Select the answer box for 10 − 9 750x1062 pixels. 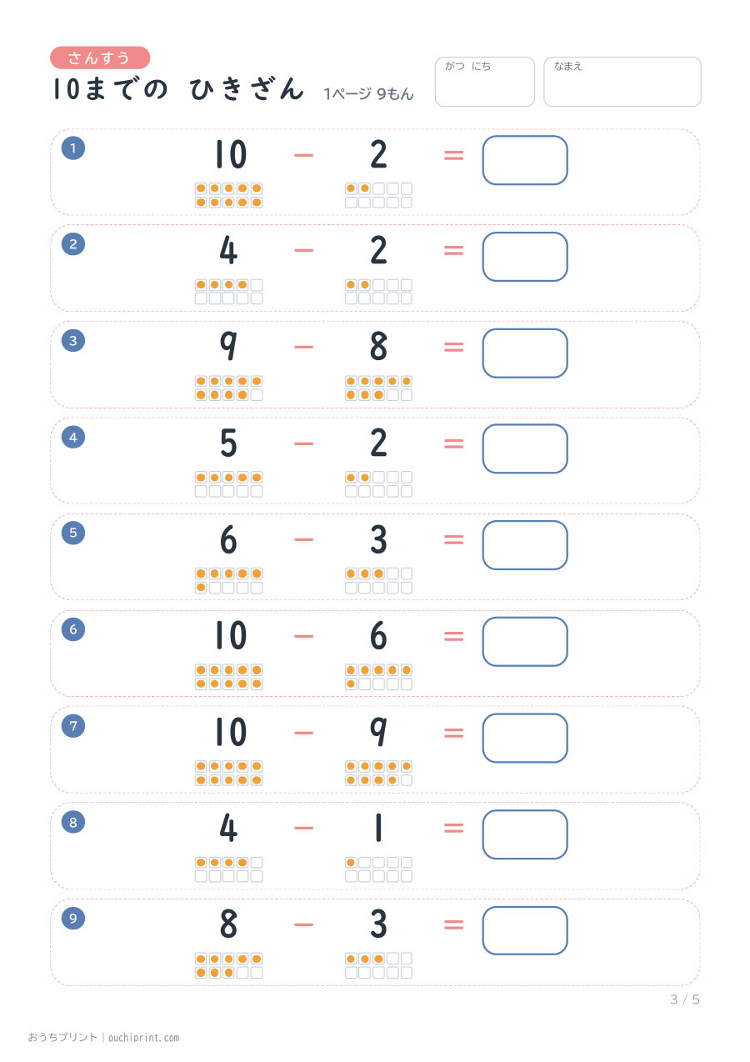coord(525,738)
